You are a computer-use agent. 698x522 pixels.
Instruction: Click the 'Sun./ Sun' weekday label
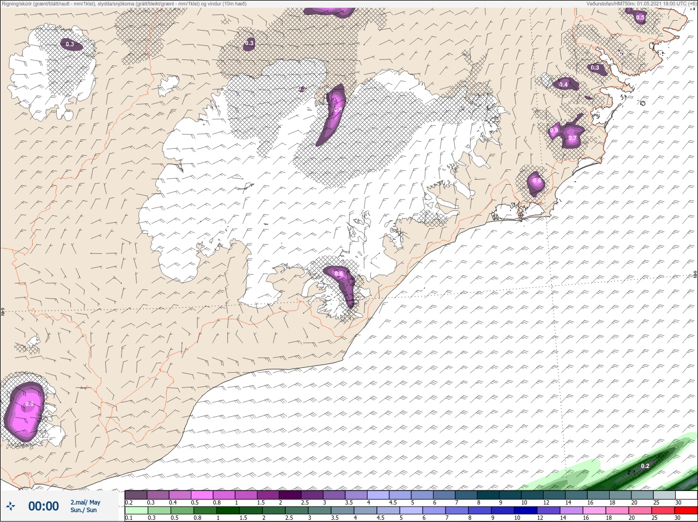83,510
